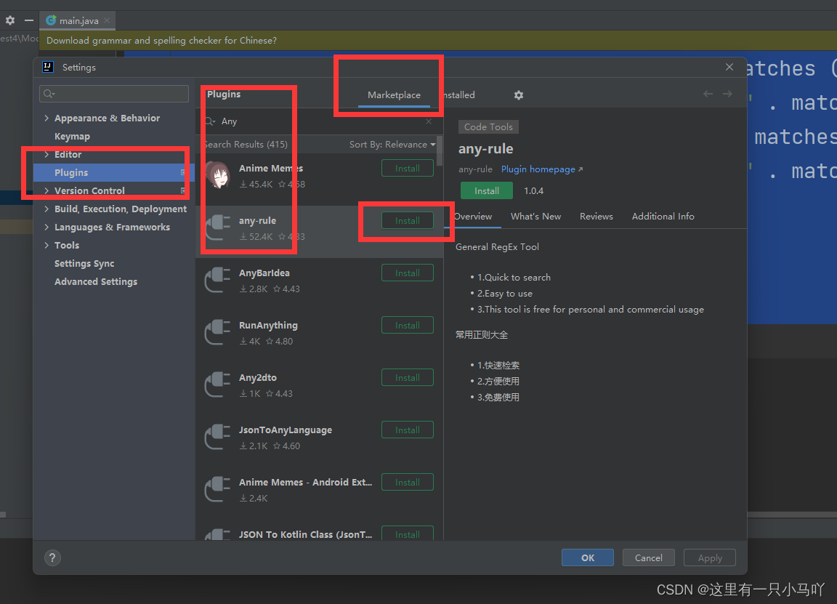Install the Anime Memes plugin

[408, 168]
